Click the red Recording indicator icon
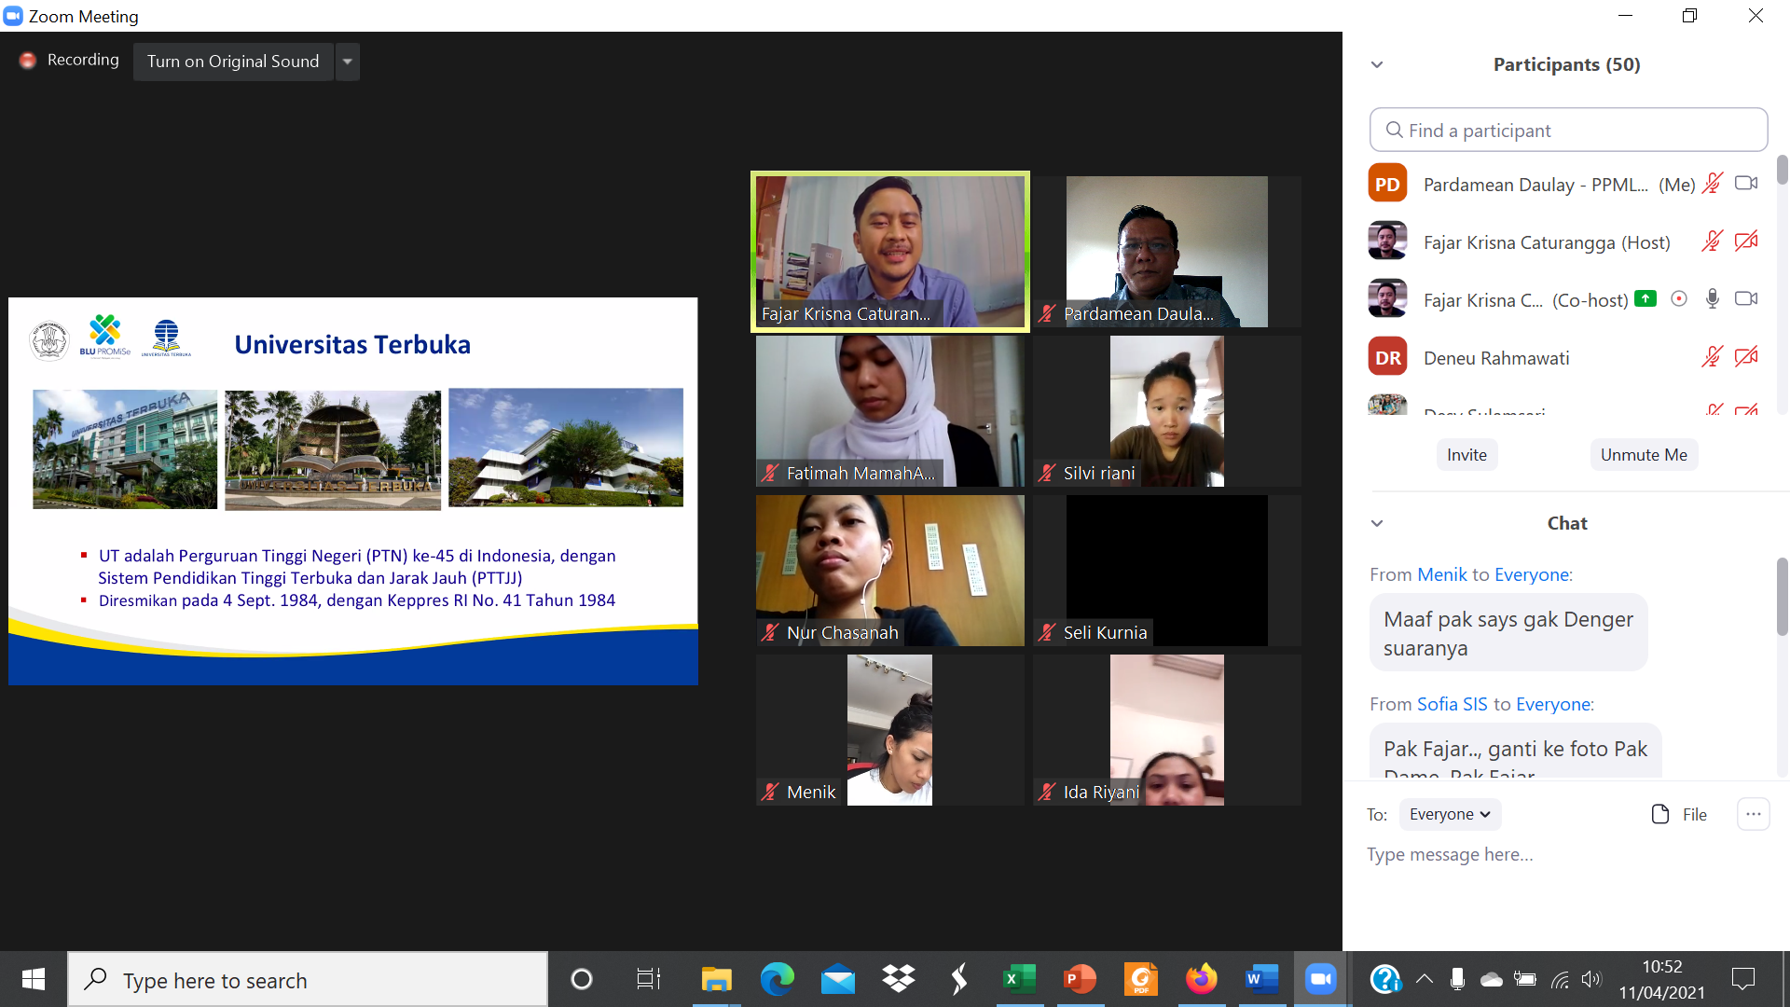1790x1007 pixels. point(28,61)
